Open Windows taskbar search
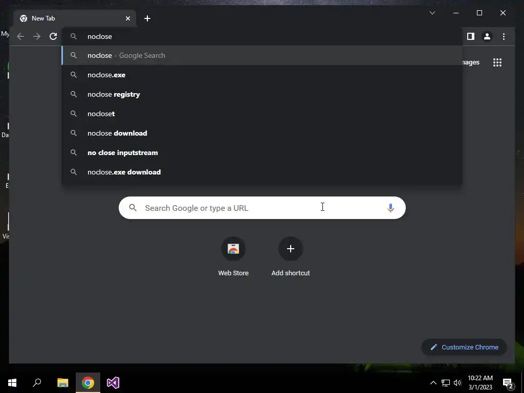The width and height of the screenshot is (524, 393). pyautogui.click(x=37, y=383)
